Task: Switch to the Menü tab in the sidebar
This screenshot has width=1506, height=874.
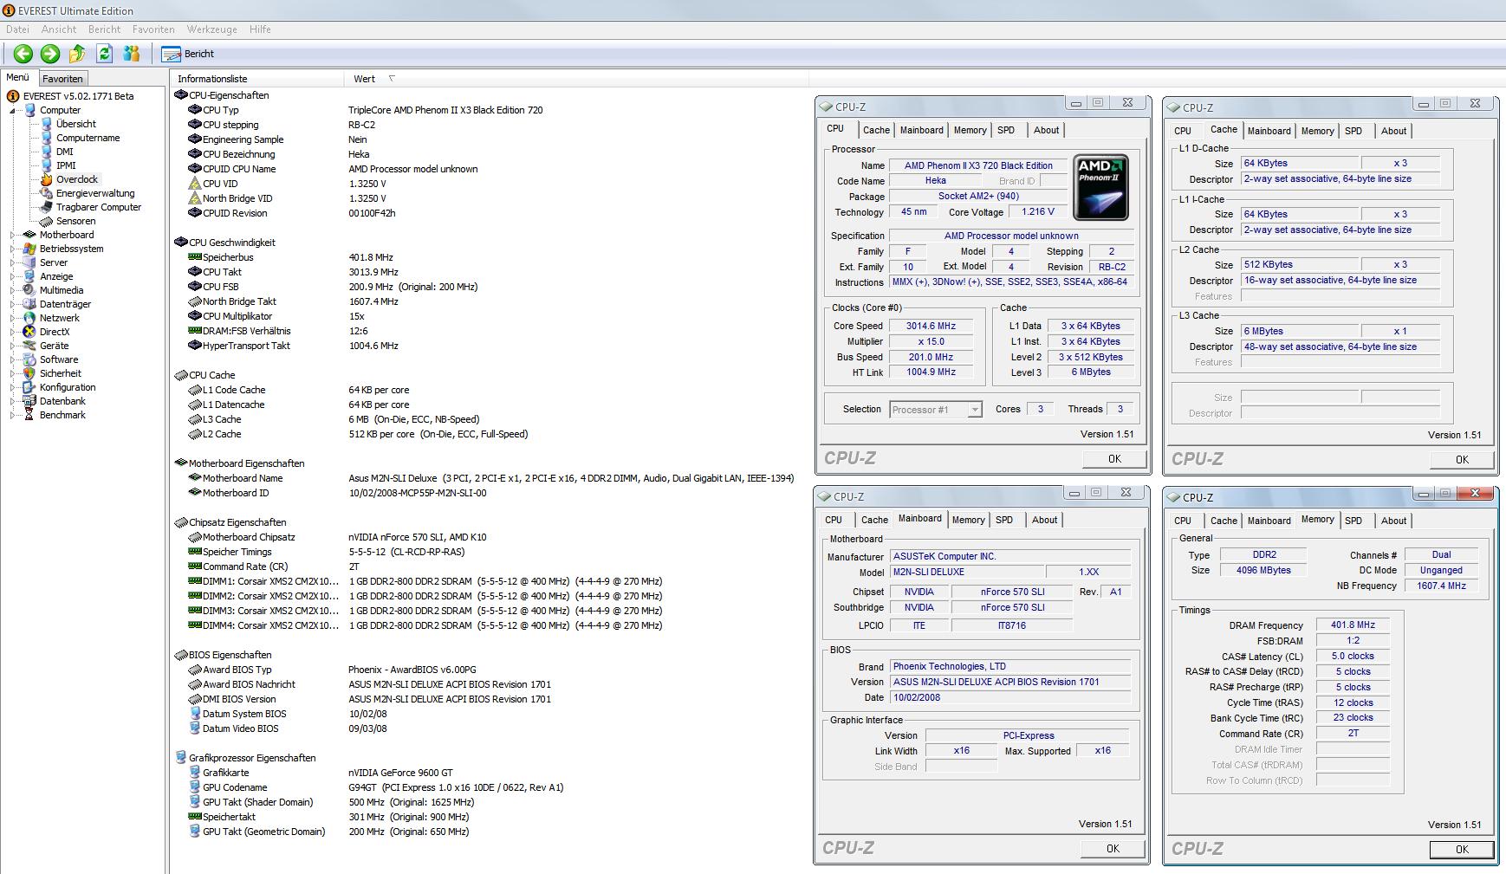Action: 18,78
